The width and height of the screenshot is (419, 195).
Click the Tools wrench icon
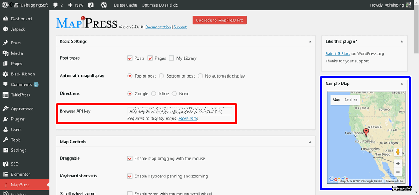pos(5,140)
